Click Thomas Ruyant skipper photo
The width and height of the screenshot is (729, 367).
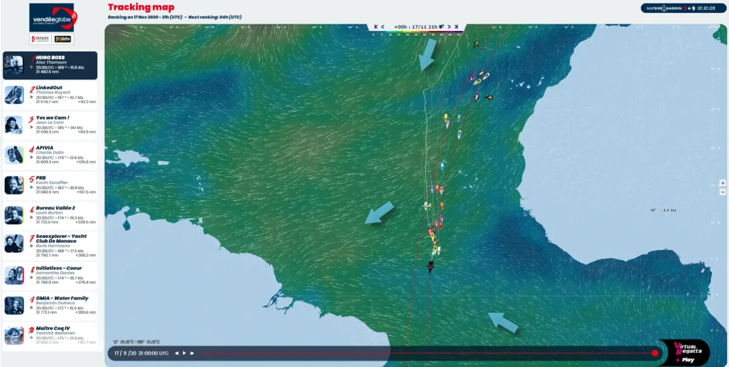point(13,95)
